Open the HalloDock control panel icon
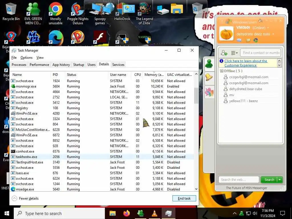The image size is (292, 219). pyautogui.click(x=122, y=11)
